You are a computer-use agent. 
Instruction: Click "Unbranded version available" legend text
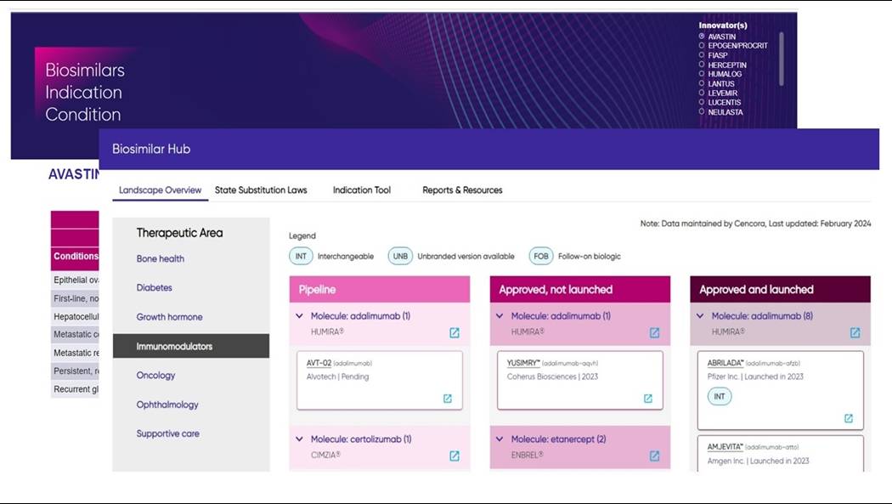pos(466,257)
